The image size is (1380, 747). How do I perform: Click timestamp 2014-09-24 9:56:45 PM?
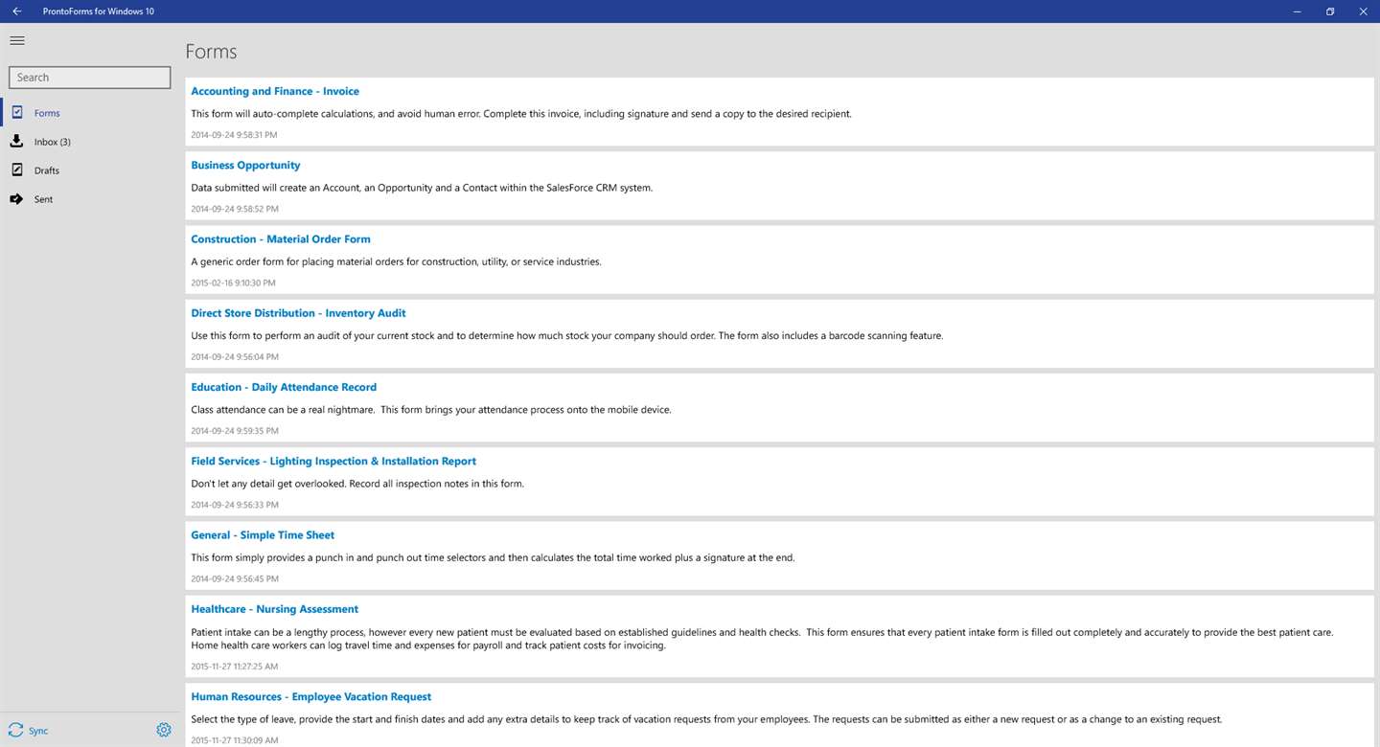tap(235, 578)
